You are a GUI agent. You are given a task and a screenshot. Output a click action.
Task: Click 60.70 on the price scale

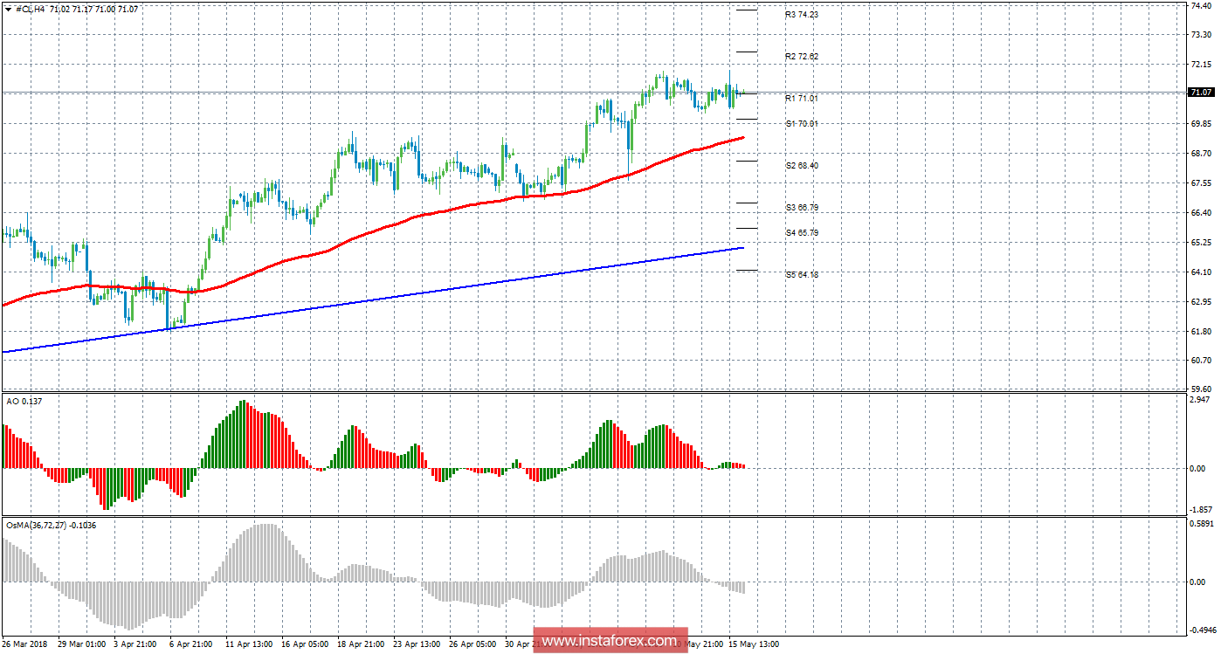pyautogui.click(x=1201, y=360)
